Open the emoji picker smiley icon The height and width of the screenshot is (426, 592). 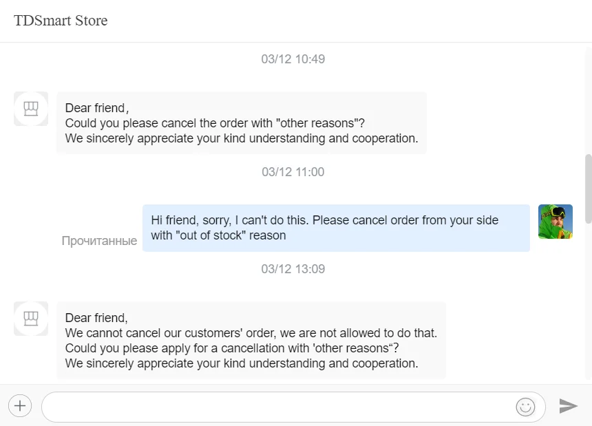tap(525, 407)
